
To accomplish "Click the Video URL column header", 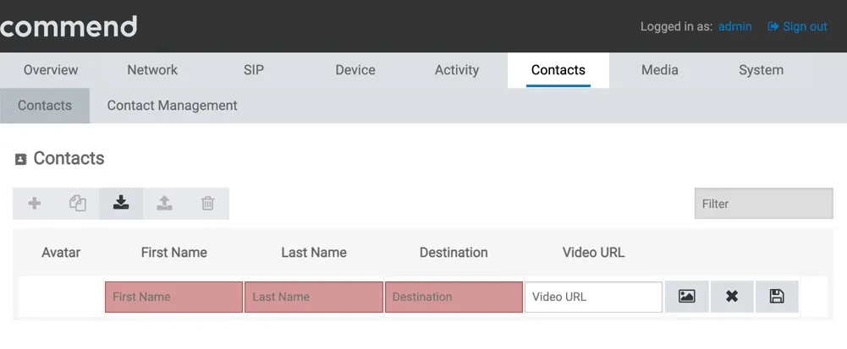I will coord(594,253).
